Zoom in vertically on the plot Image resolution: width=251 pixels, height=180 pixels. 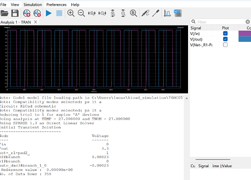point(113,13)
